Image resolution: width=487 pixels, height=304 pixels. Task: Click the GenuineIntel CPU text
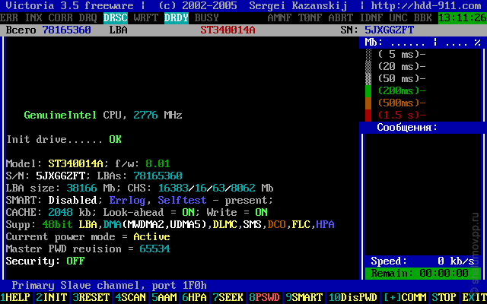pos(60,116)
